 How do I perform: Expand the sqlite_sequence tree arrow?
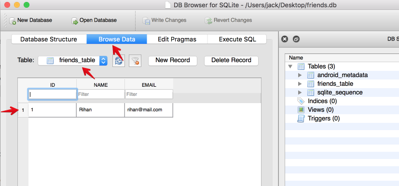coord(300,93)
